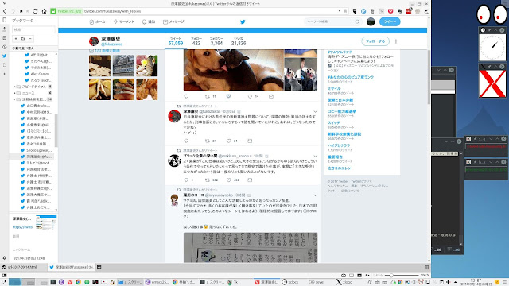Viewport: 509px width, 286px height.
Task: Open the ミサイル trending topic link
Action: 334,88
